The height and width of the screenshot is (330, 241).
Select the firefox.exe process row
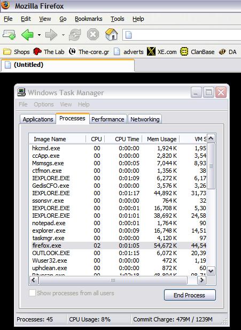coord(119,245)
